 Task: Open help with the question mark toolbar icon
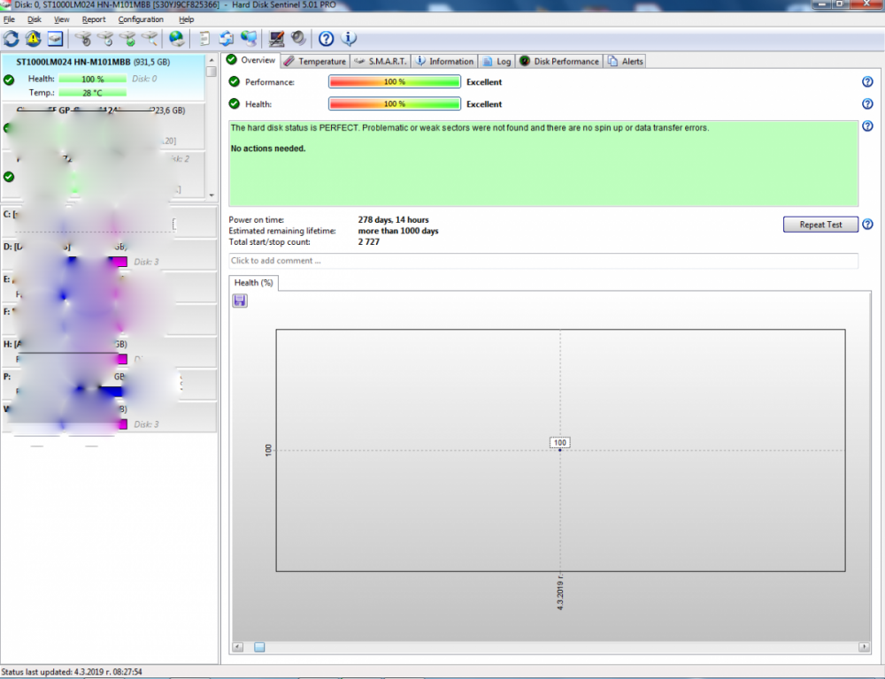[x=326, y=38]
